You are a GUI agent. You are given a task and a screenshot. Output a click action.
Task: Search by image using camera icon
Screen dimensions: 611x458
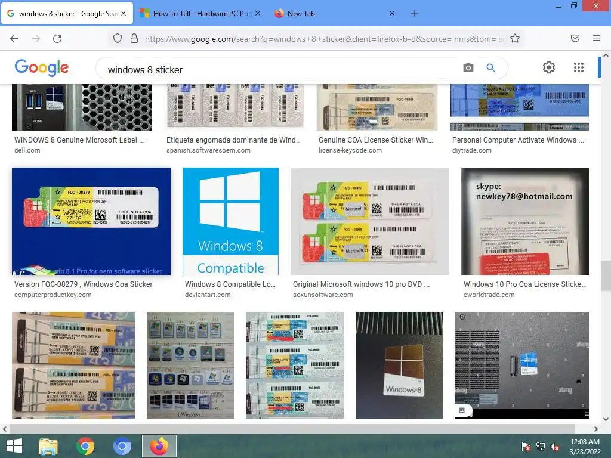pyautogui.click(x=468, y=68)
